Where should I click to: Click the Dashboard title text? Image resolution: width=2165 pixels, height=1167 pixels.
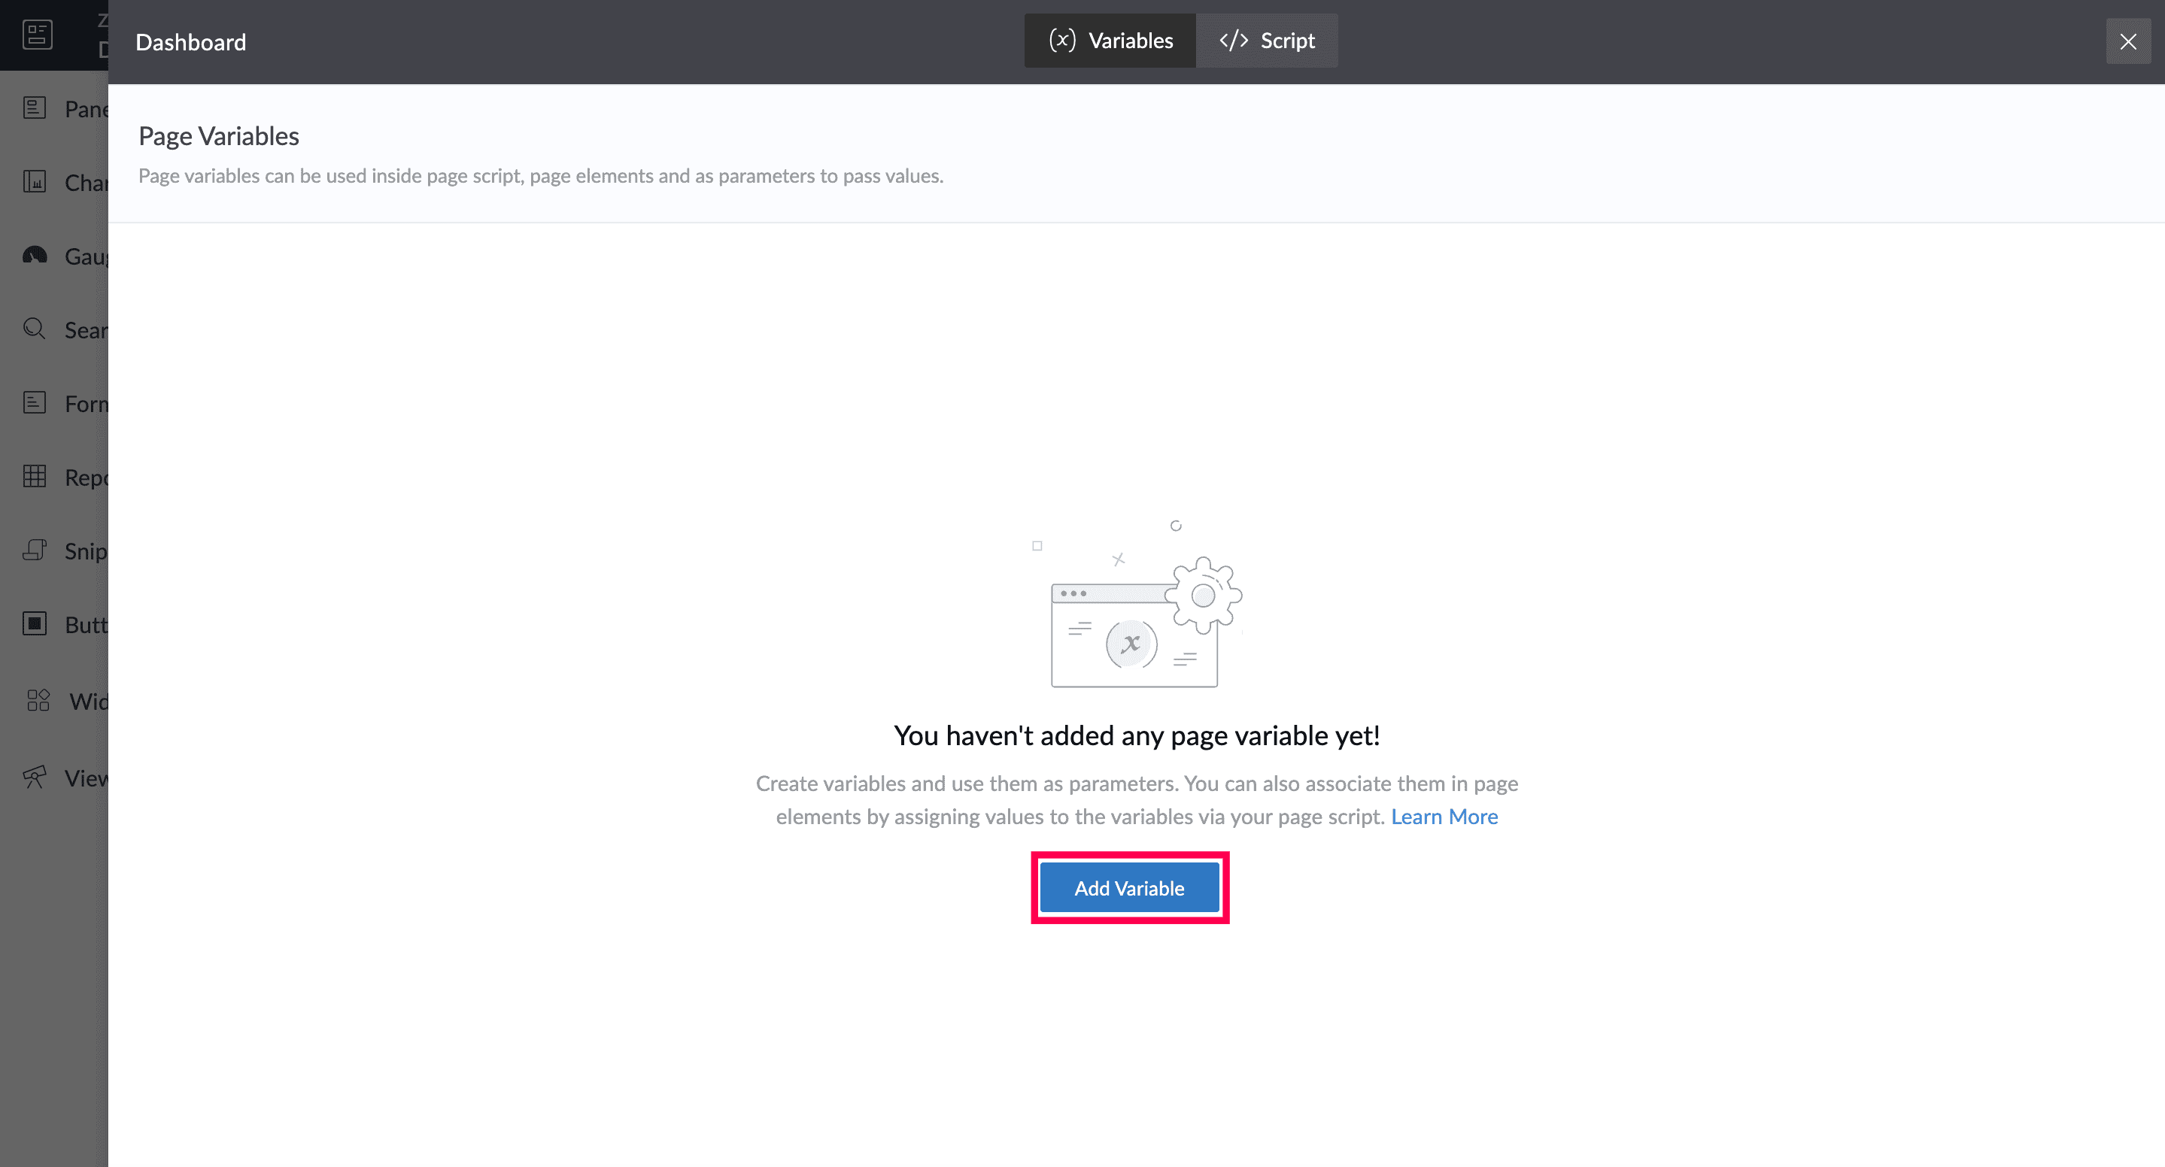pos(191,42)
